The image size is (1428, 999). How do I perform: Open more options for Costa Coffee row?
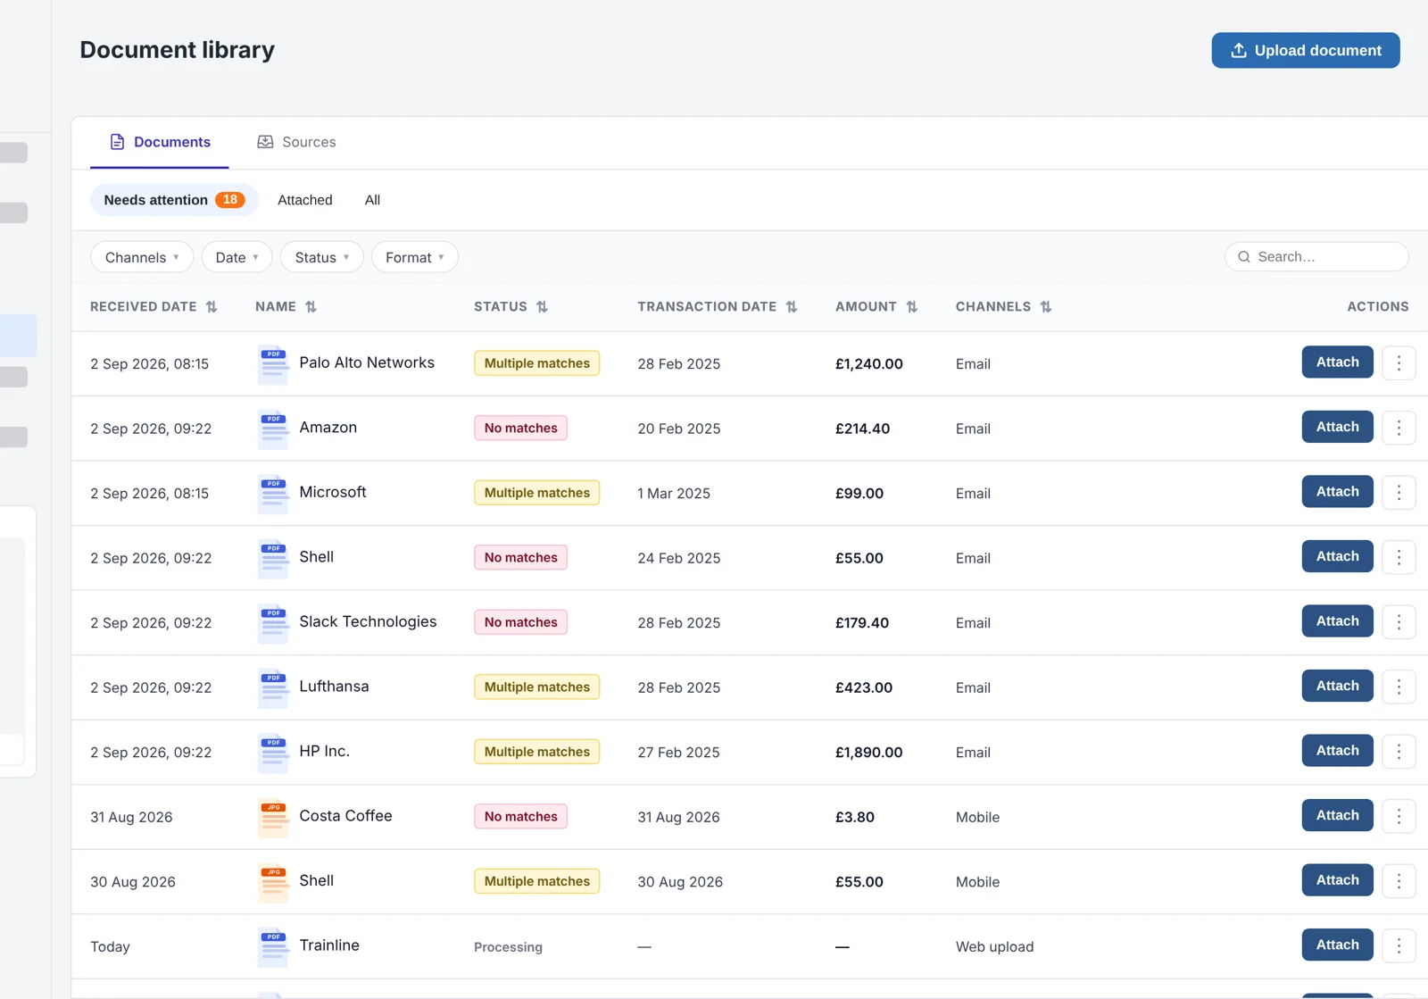[1399, 817]
